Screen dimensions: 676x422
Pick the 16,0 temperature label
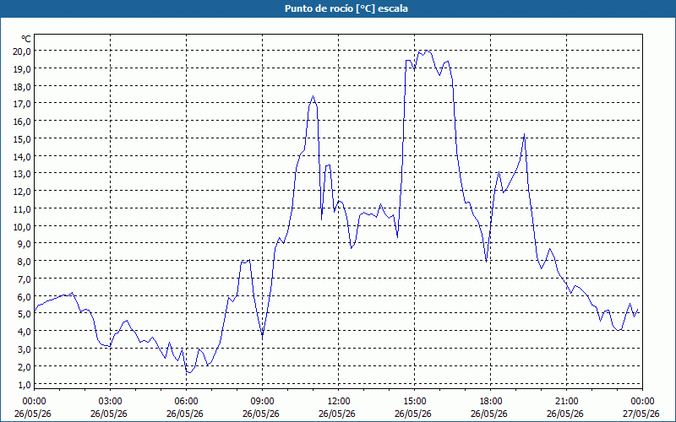pyautogui.click(x=22, y=122)
